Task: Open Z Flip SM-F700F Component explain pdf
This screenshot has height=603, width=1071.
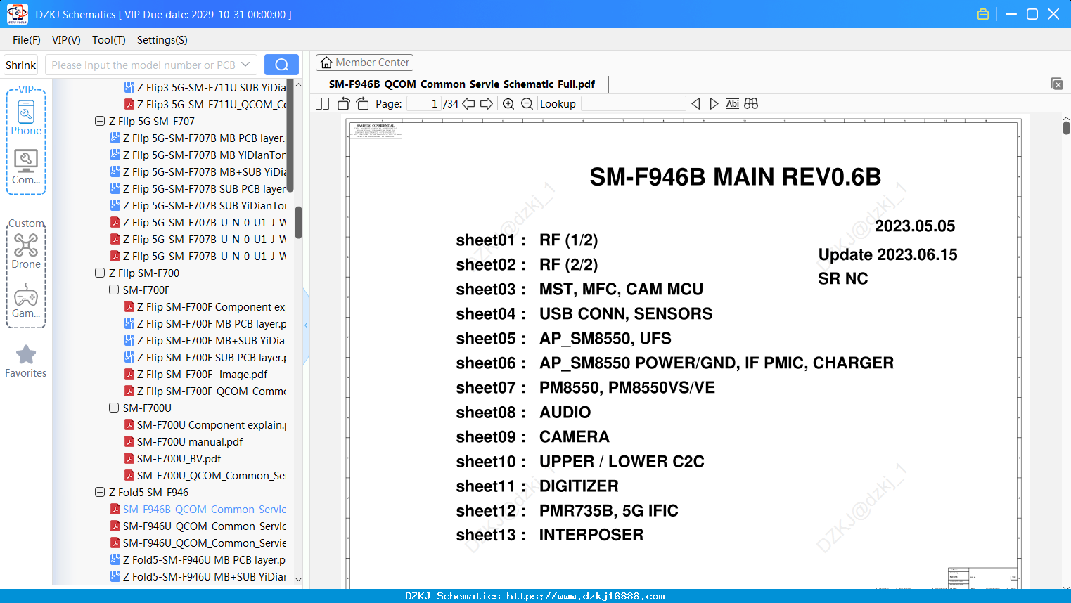Action: [x=205, y=306]
